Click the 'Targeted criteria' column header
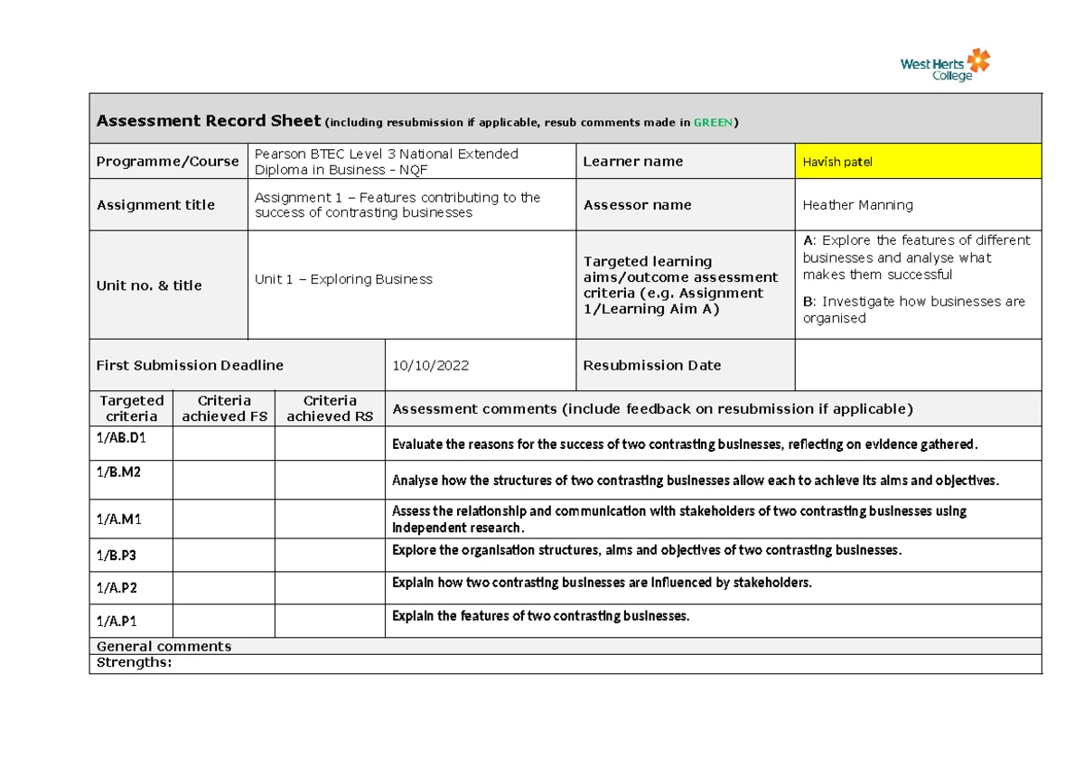 coord(131,408)
